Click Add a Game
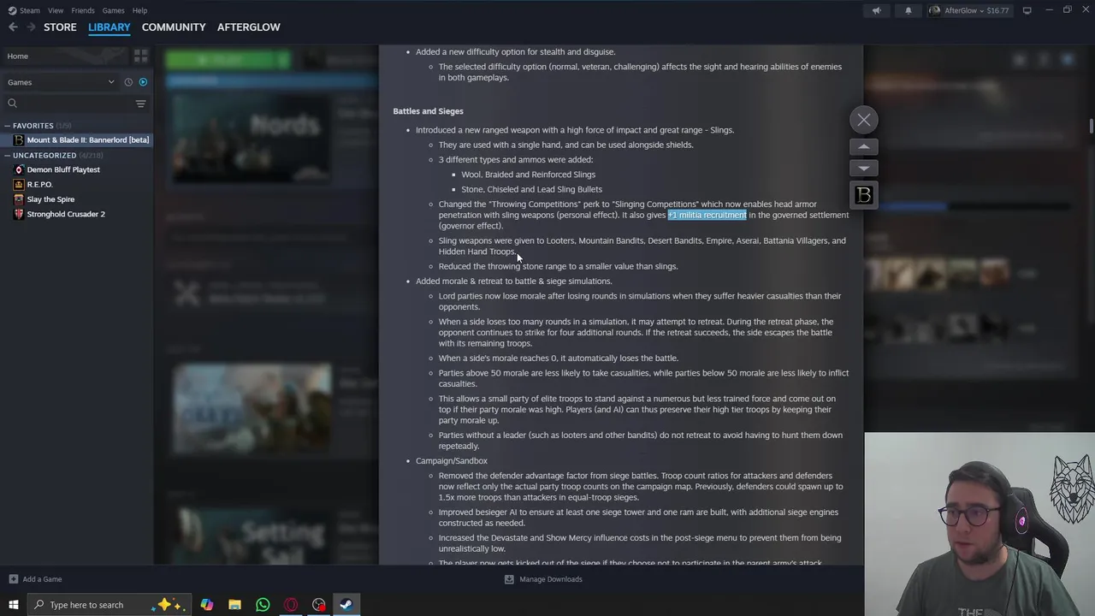 tap(35, 579)
